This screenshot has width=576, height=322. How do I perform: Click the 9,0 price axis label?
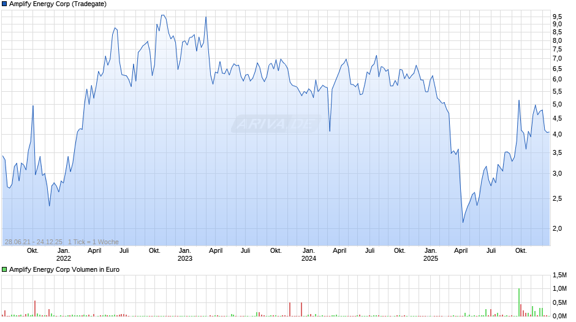[557, 24]
